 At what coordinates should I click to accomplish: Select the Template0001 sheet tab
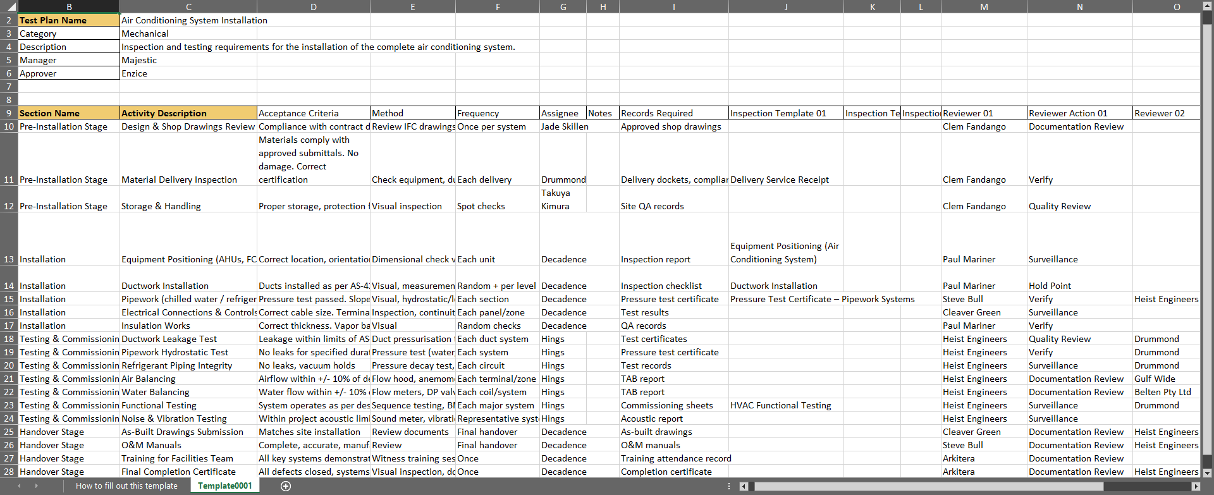(x=224, y=486)
